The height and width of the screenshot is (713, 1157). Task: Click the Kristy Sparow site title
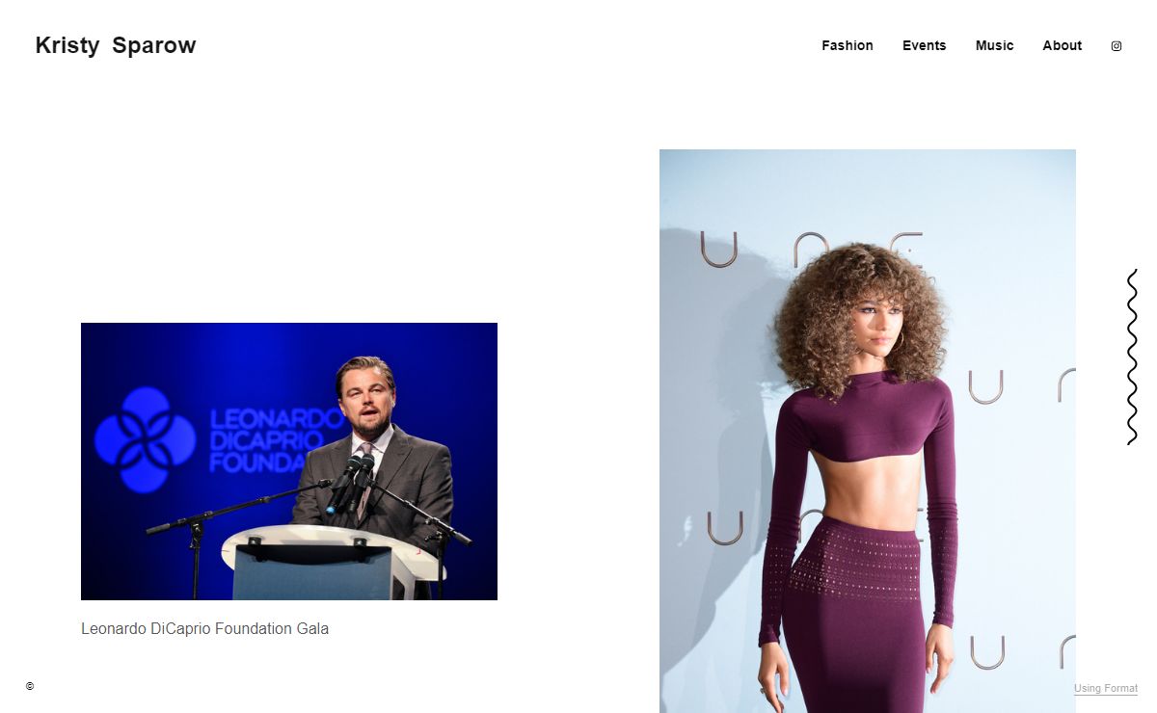(x=116, y=45)
